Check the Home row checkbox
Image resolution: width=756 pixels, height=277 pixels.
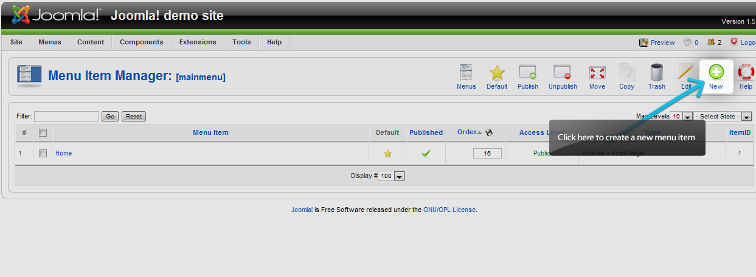pos(43,154)
